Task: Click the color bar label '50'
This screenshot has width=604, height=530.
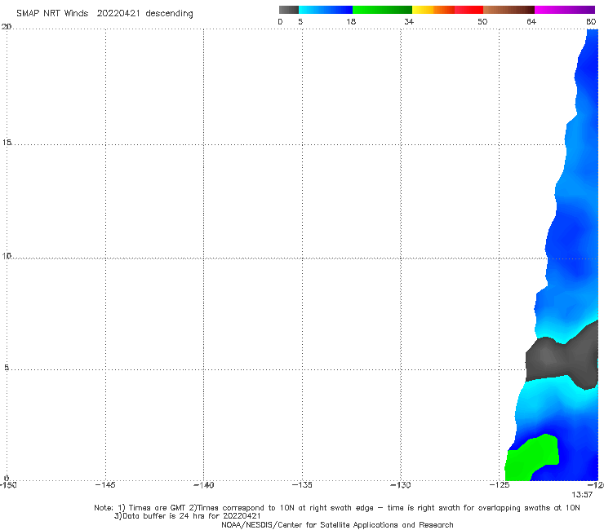Action: click(482, 21)
